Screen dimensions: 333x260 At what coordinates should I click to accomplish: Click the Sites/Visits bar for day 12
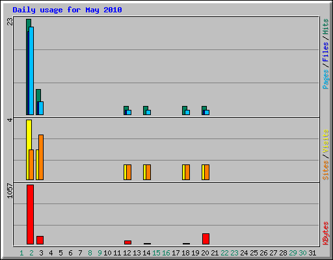pyautogui.click(x=127, y=172)
